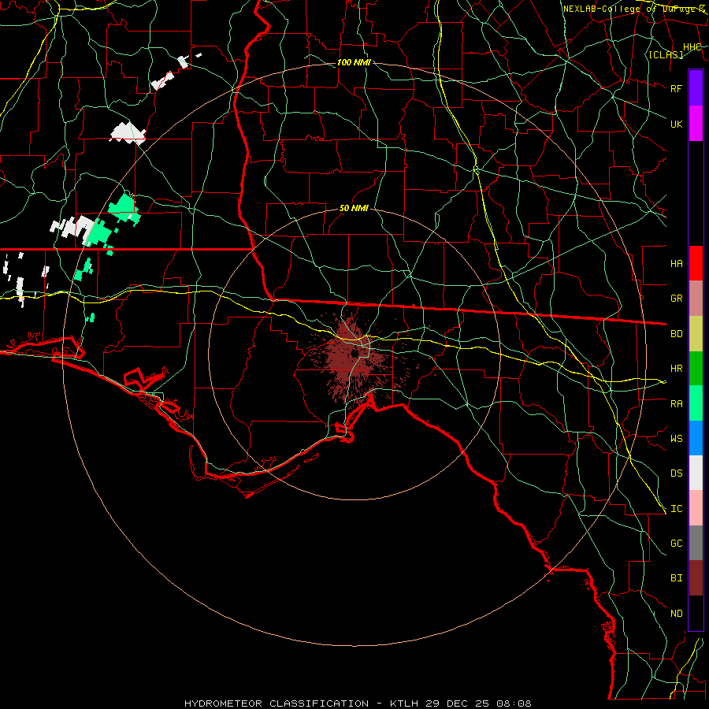
Task: Click the RA light green legend swatch
Action: coord(696,403)
